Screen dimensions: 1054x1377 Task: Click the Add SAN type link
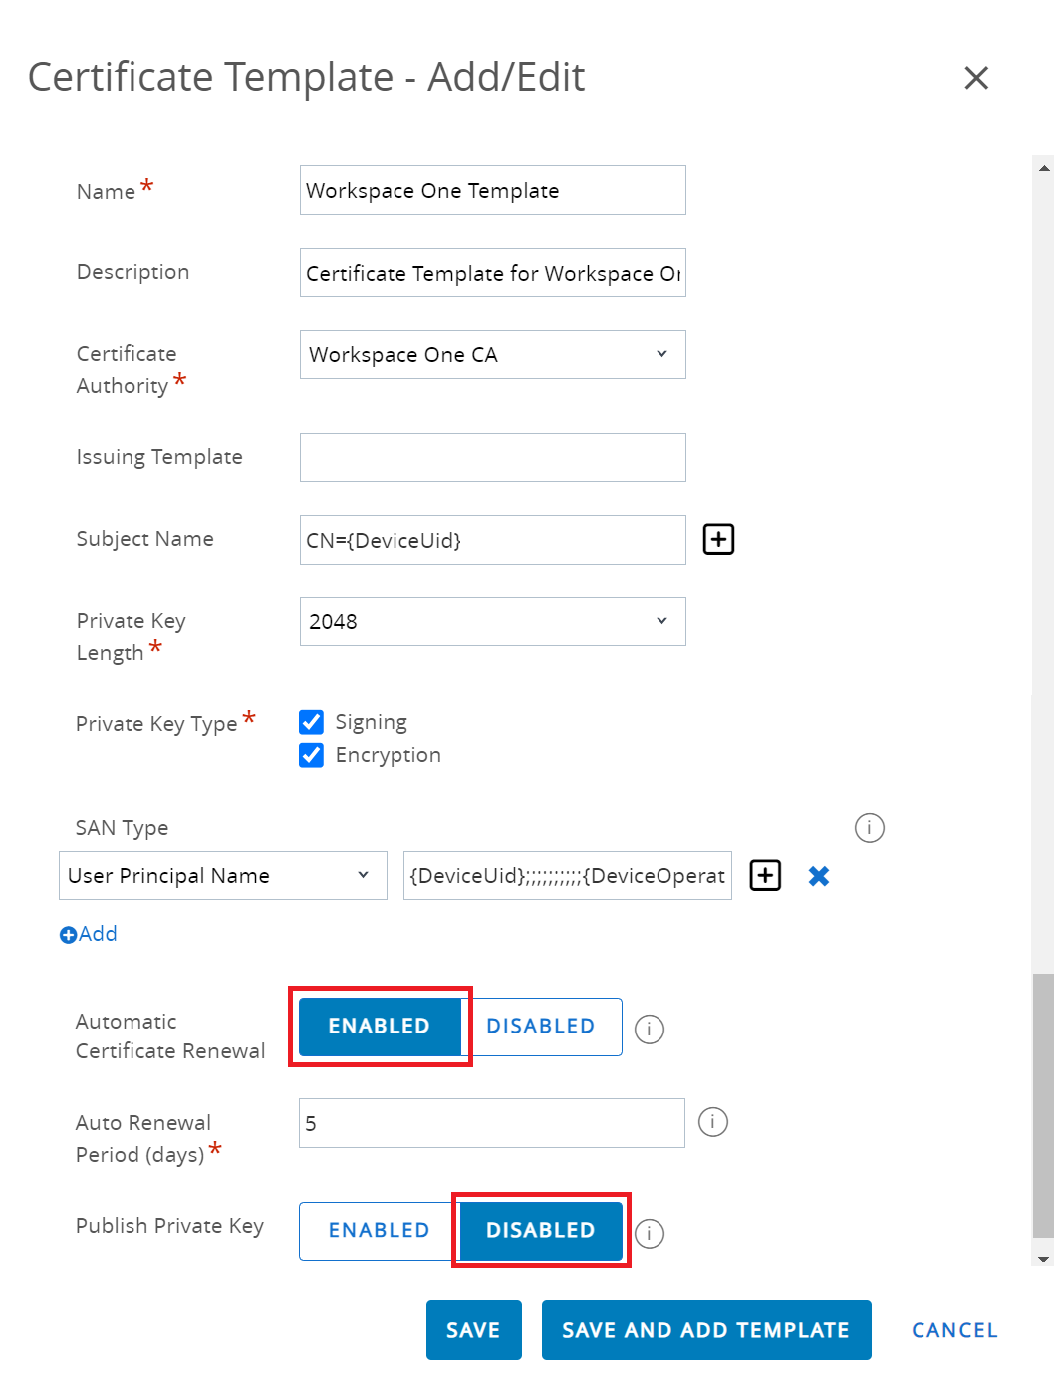(89, 934)
